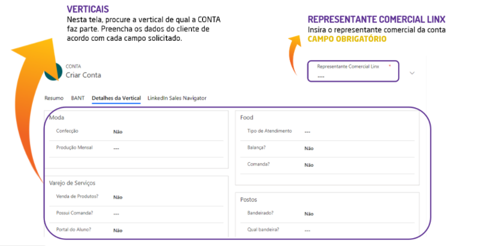Viewport: 490px width, 246px height.
Task: Select the Possui Comanda? field
Action: [x=117, y=214]
